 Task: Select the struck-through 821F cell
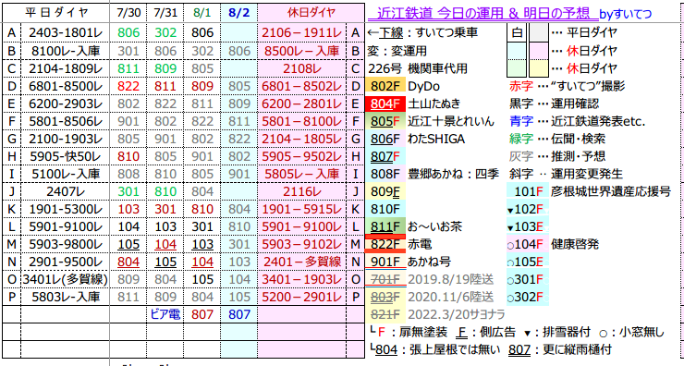385,314
